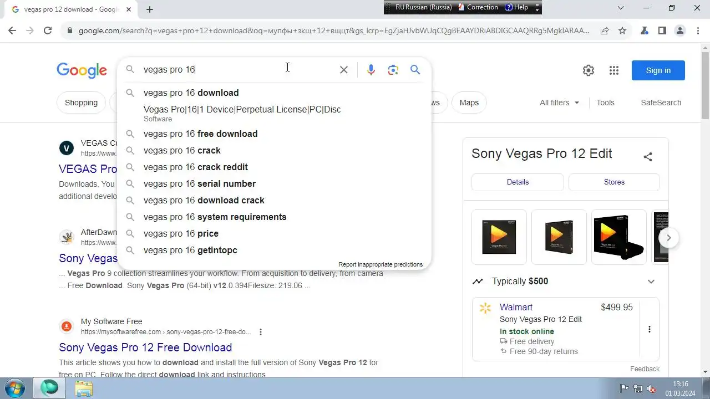Open browser extensions icon

point(645,30)
